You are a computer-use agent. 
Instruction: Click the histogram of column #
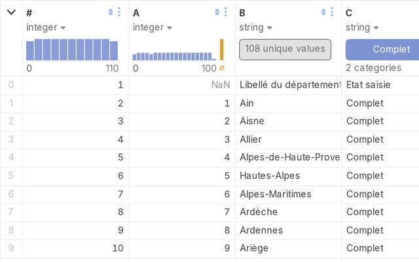72,50
